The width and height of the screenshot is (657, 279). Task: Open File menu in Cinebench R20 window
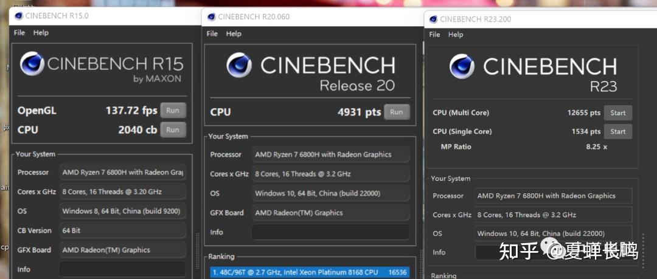212,33
